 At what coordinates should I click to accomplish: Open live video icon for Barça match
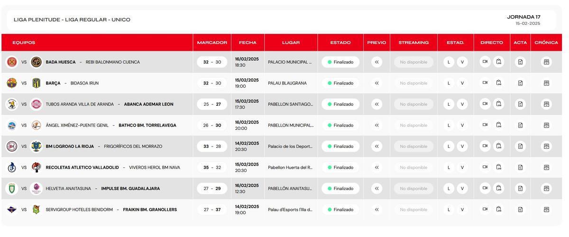pos(485,82)
